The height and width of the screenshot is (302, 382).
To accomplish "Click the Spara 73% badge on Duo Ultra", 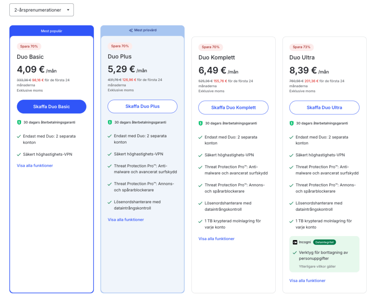I will (301, 47).
